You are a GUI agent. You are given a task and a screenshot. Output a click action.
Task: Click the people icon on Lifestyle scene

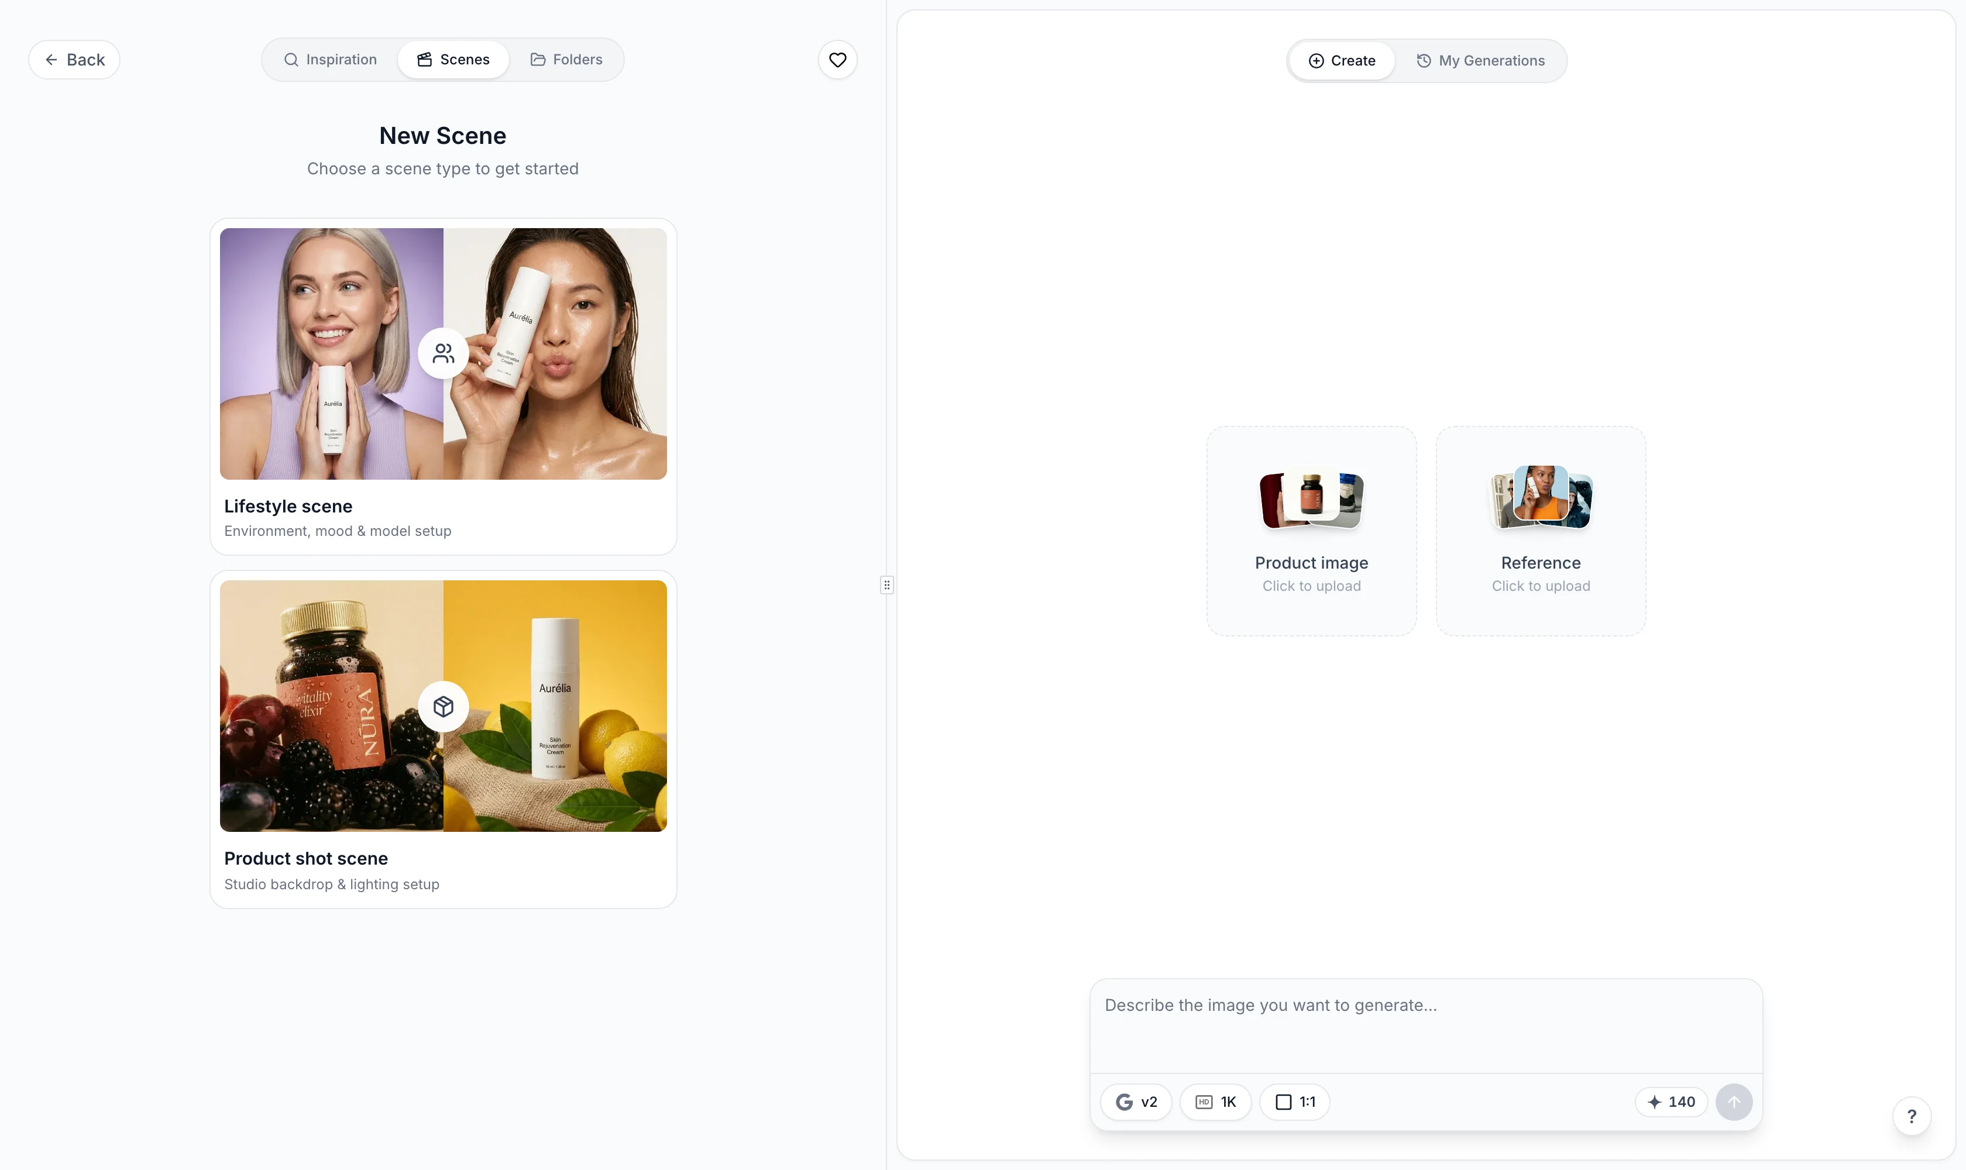443,353
